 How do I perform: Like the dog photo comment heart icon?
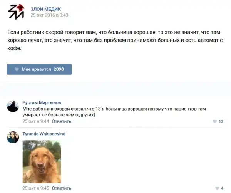click(217, 188)
